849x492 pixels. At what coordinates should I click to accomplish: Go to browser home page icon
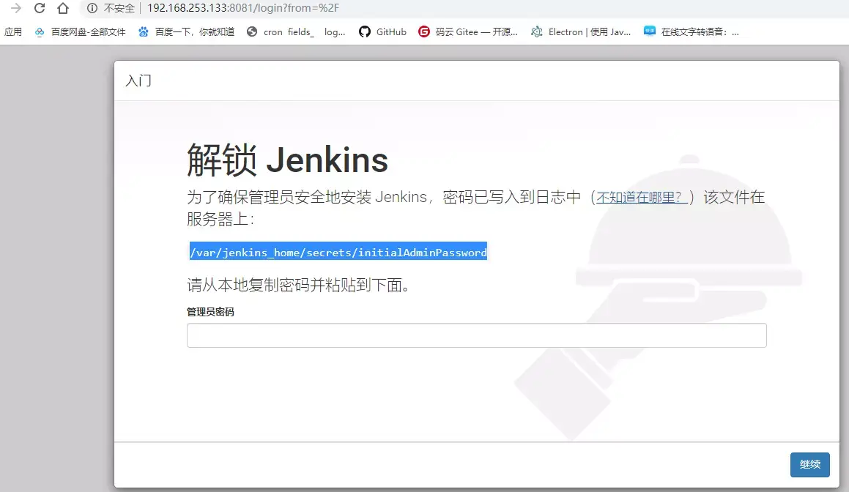(63, 8)
